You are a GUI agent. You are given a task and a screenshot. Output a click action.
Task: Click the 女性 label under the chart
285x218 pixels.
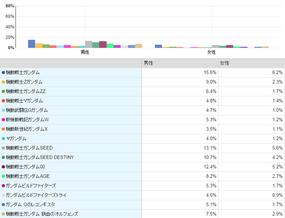(x=212, y=52)
